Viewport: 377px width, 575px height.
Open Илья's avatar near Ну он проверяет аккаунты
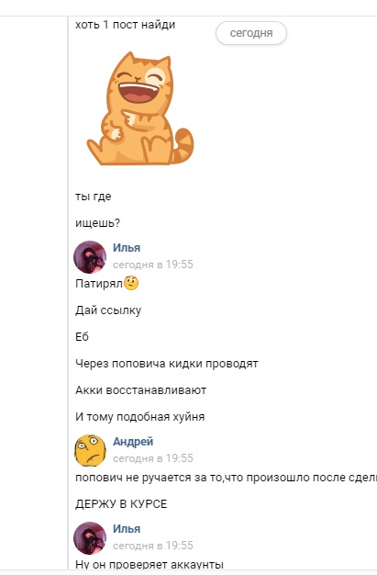(90, 538)
